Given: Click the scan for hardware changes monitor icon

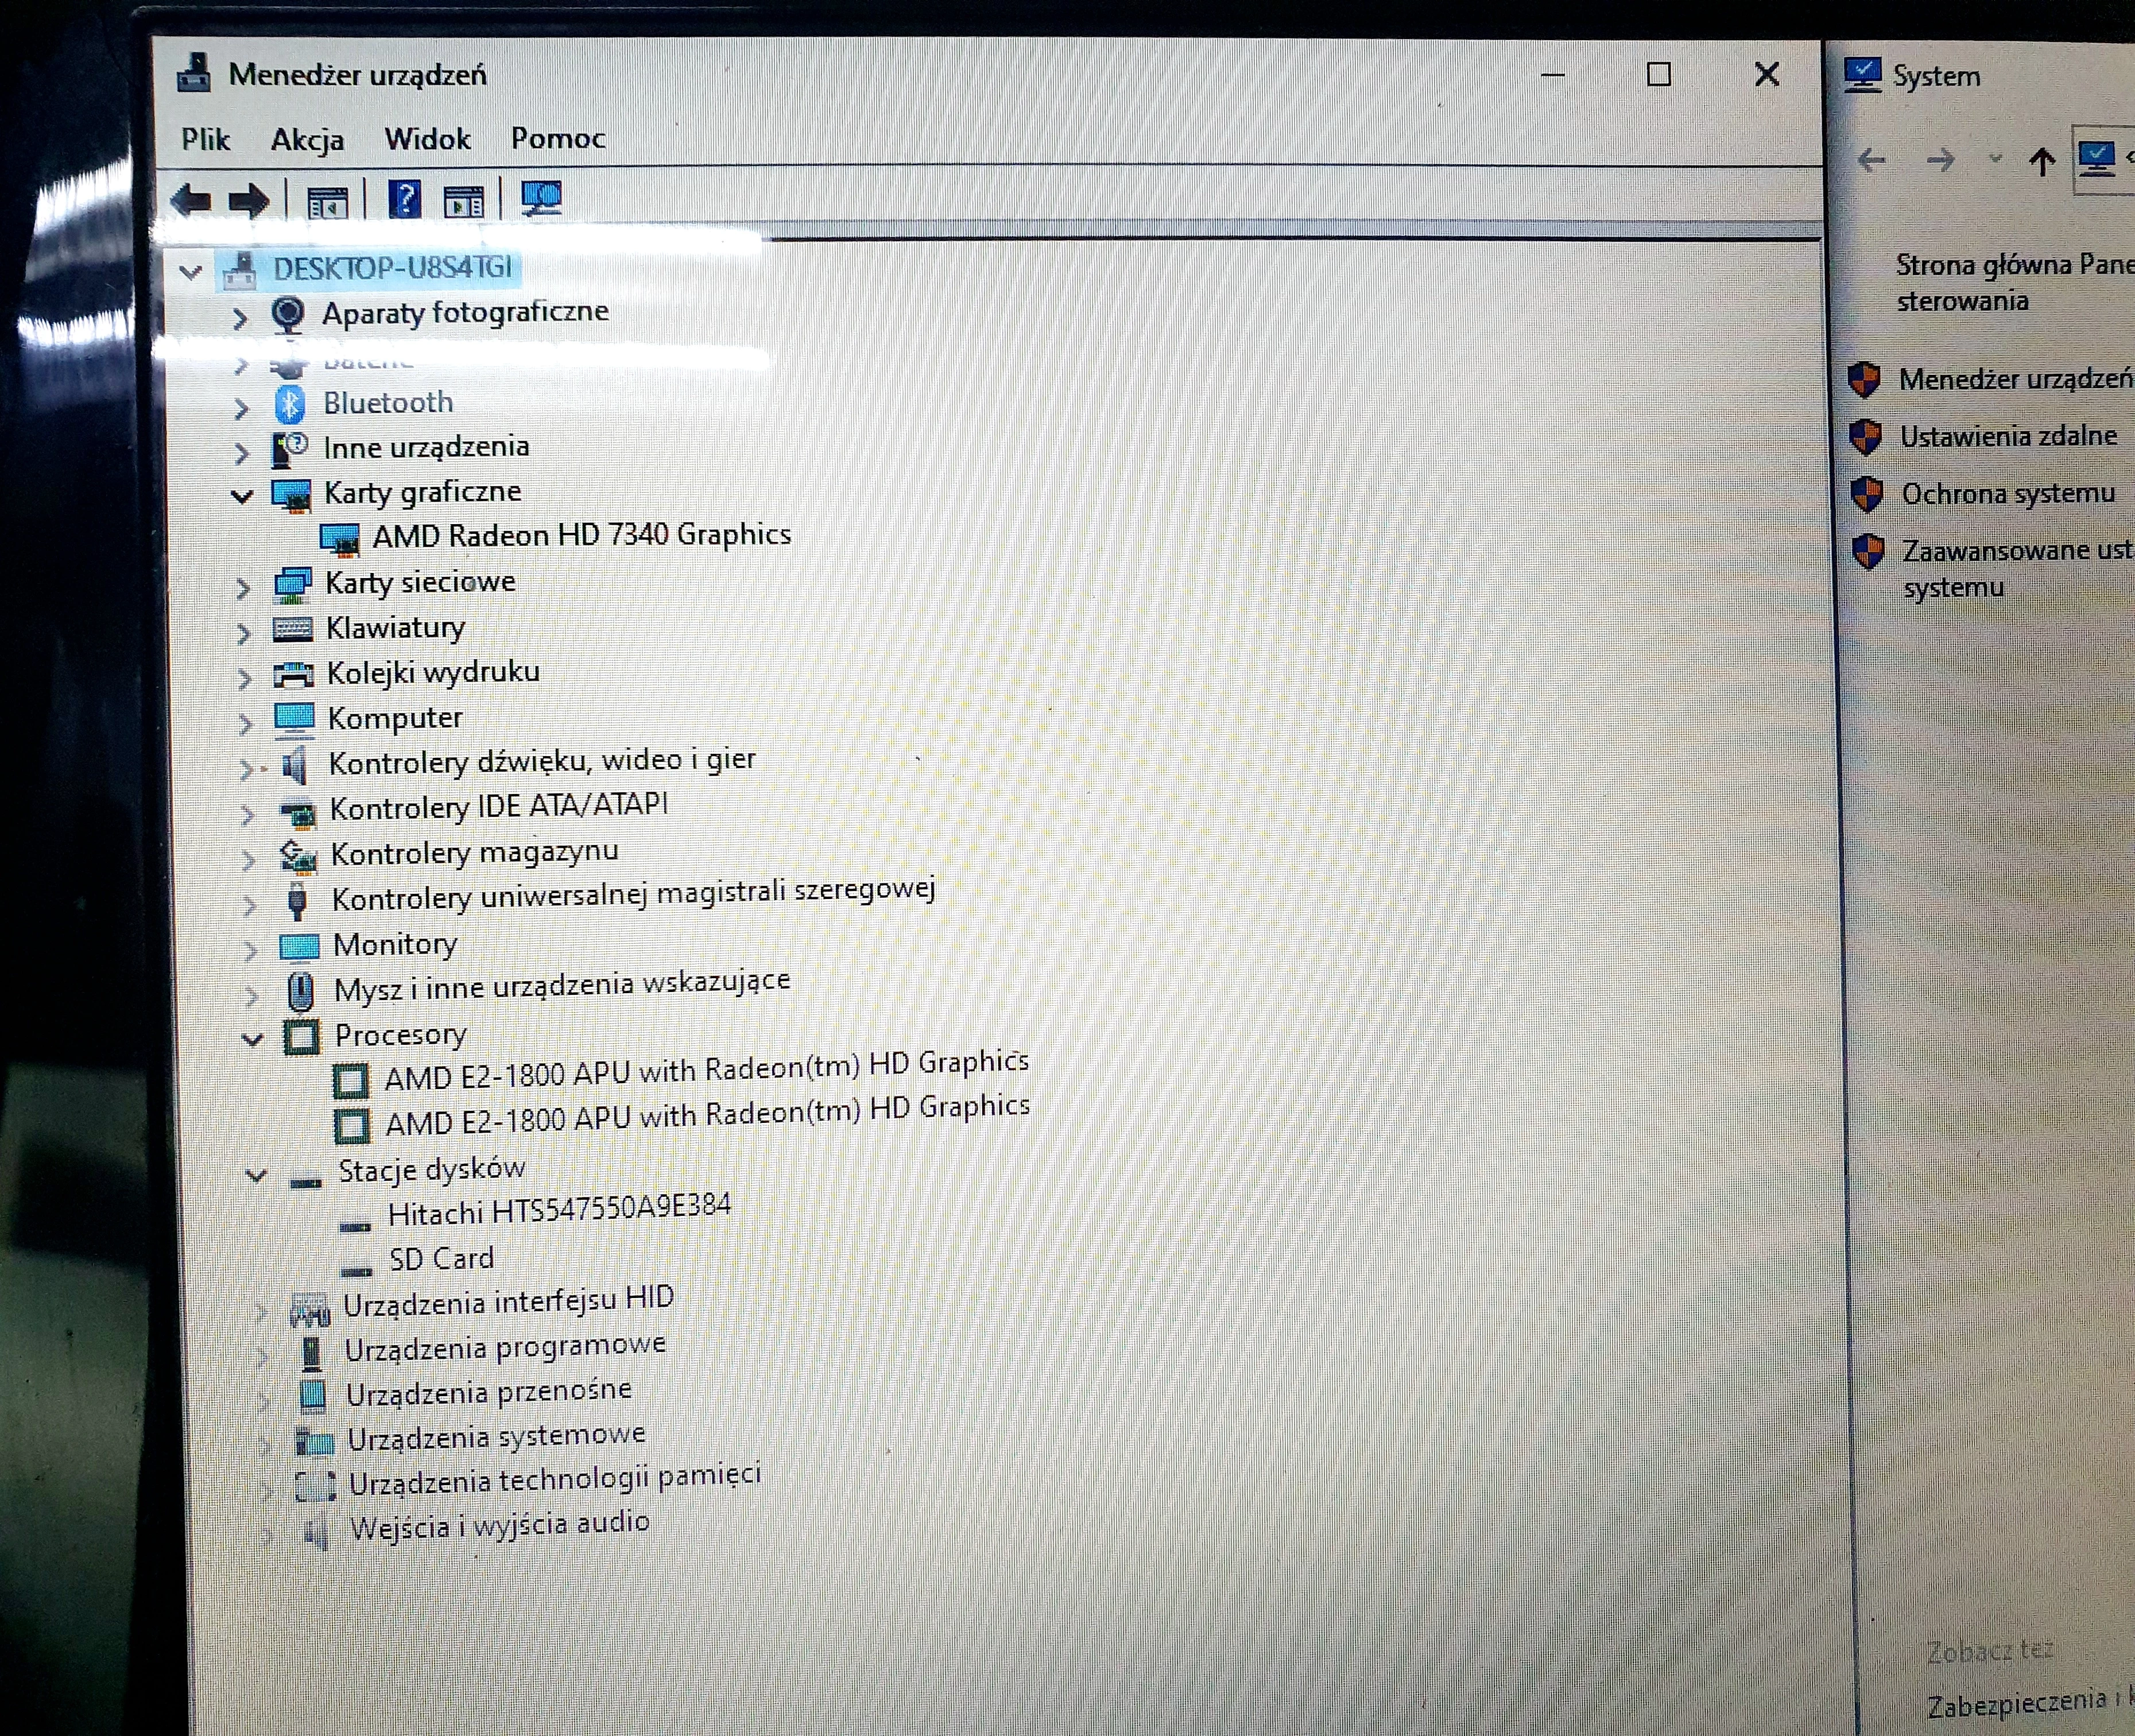Looking at the screenshot, I should click(x=541, y=198).
